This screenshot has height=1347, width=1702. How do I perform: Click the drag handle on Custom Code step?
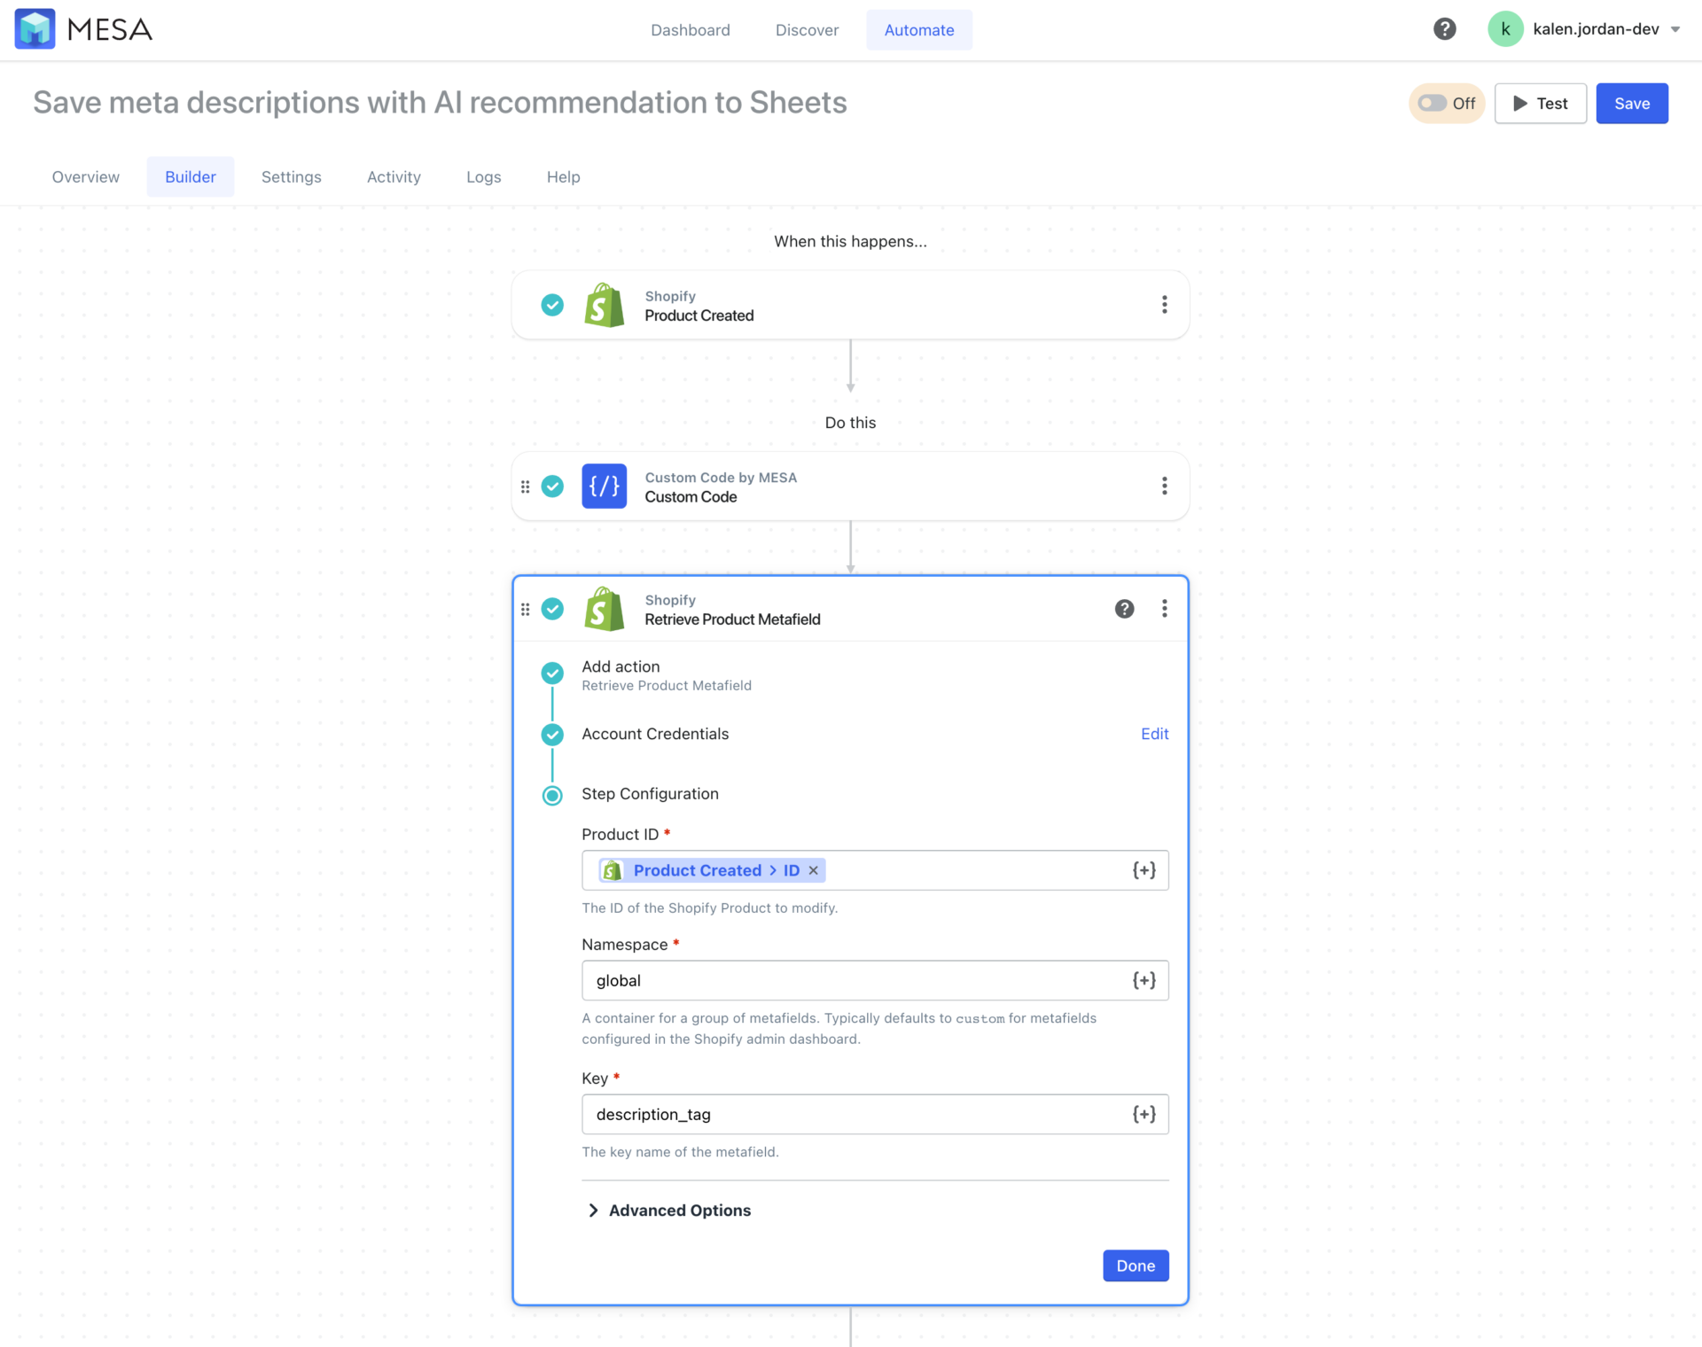point(525,486)
